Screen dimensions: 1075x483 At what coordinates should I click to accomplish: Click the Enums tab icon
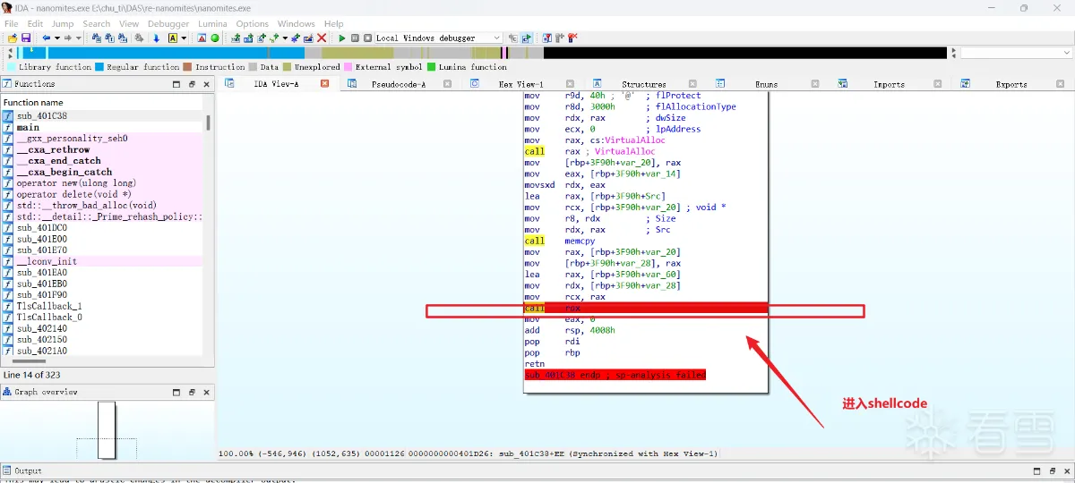click(719, 84)
